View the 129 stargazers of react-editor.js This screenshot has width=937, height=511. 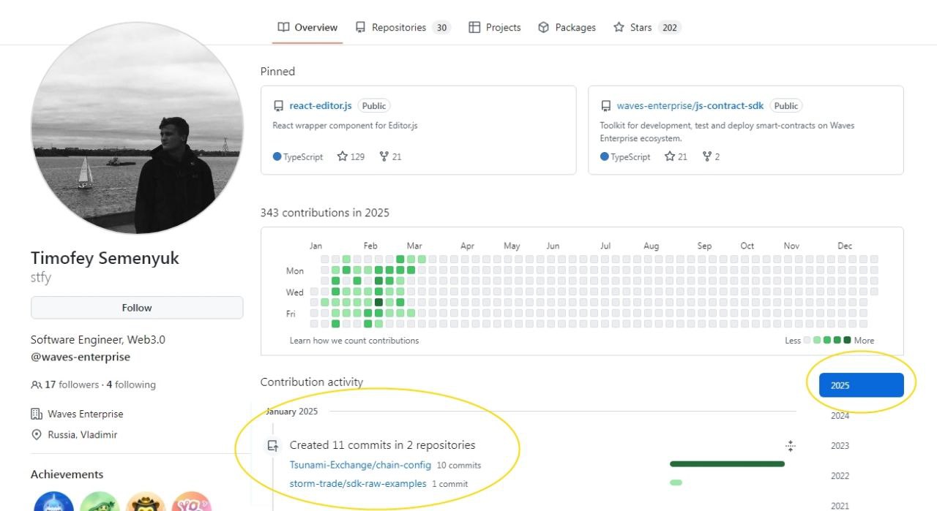(x=351, y=156)
